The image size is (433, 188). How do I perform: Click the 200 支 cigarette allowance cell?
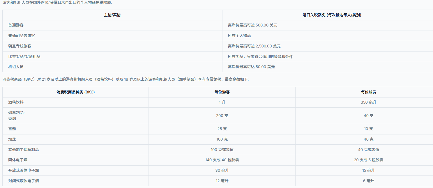pos(222,116)
